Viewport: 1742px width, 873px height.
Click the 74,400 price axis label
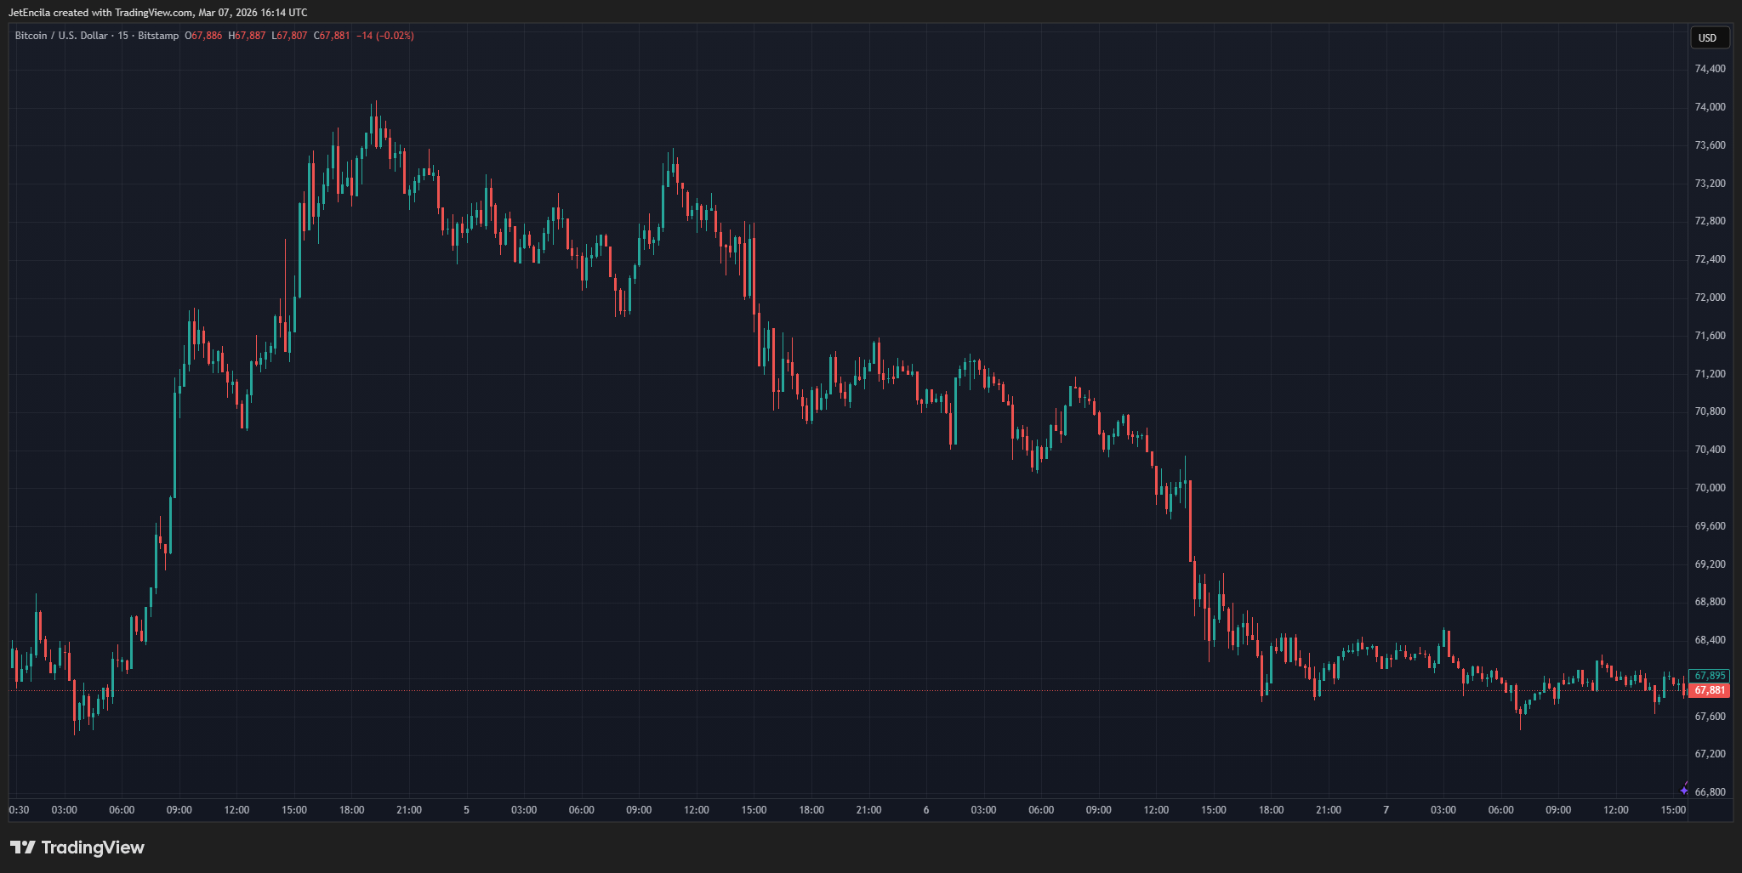1710,69
